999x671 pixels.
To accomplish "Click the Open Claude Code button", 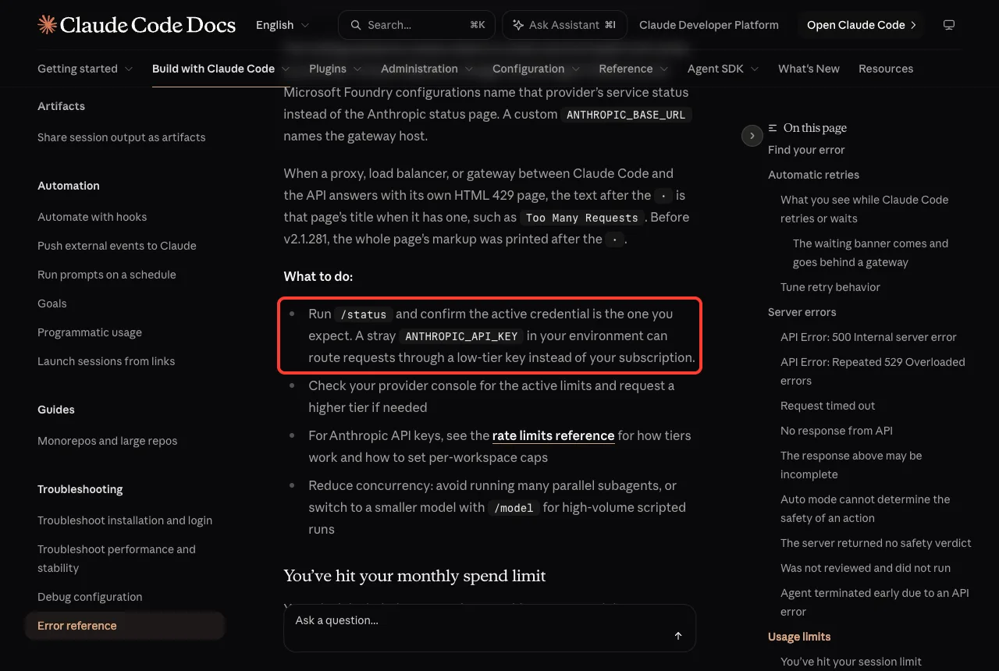I will click(861, 25).
